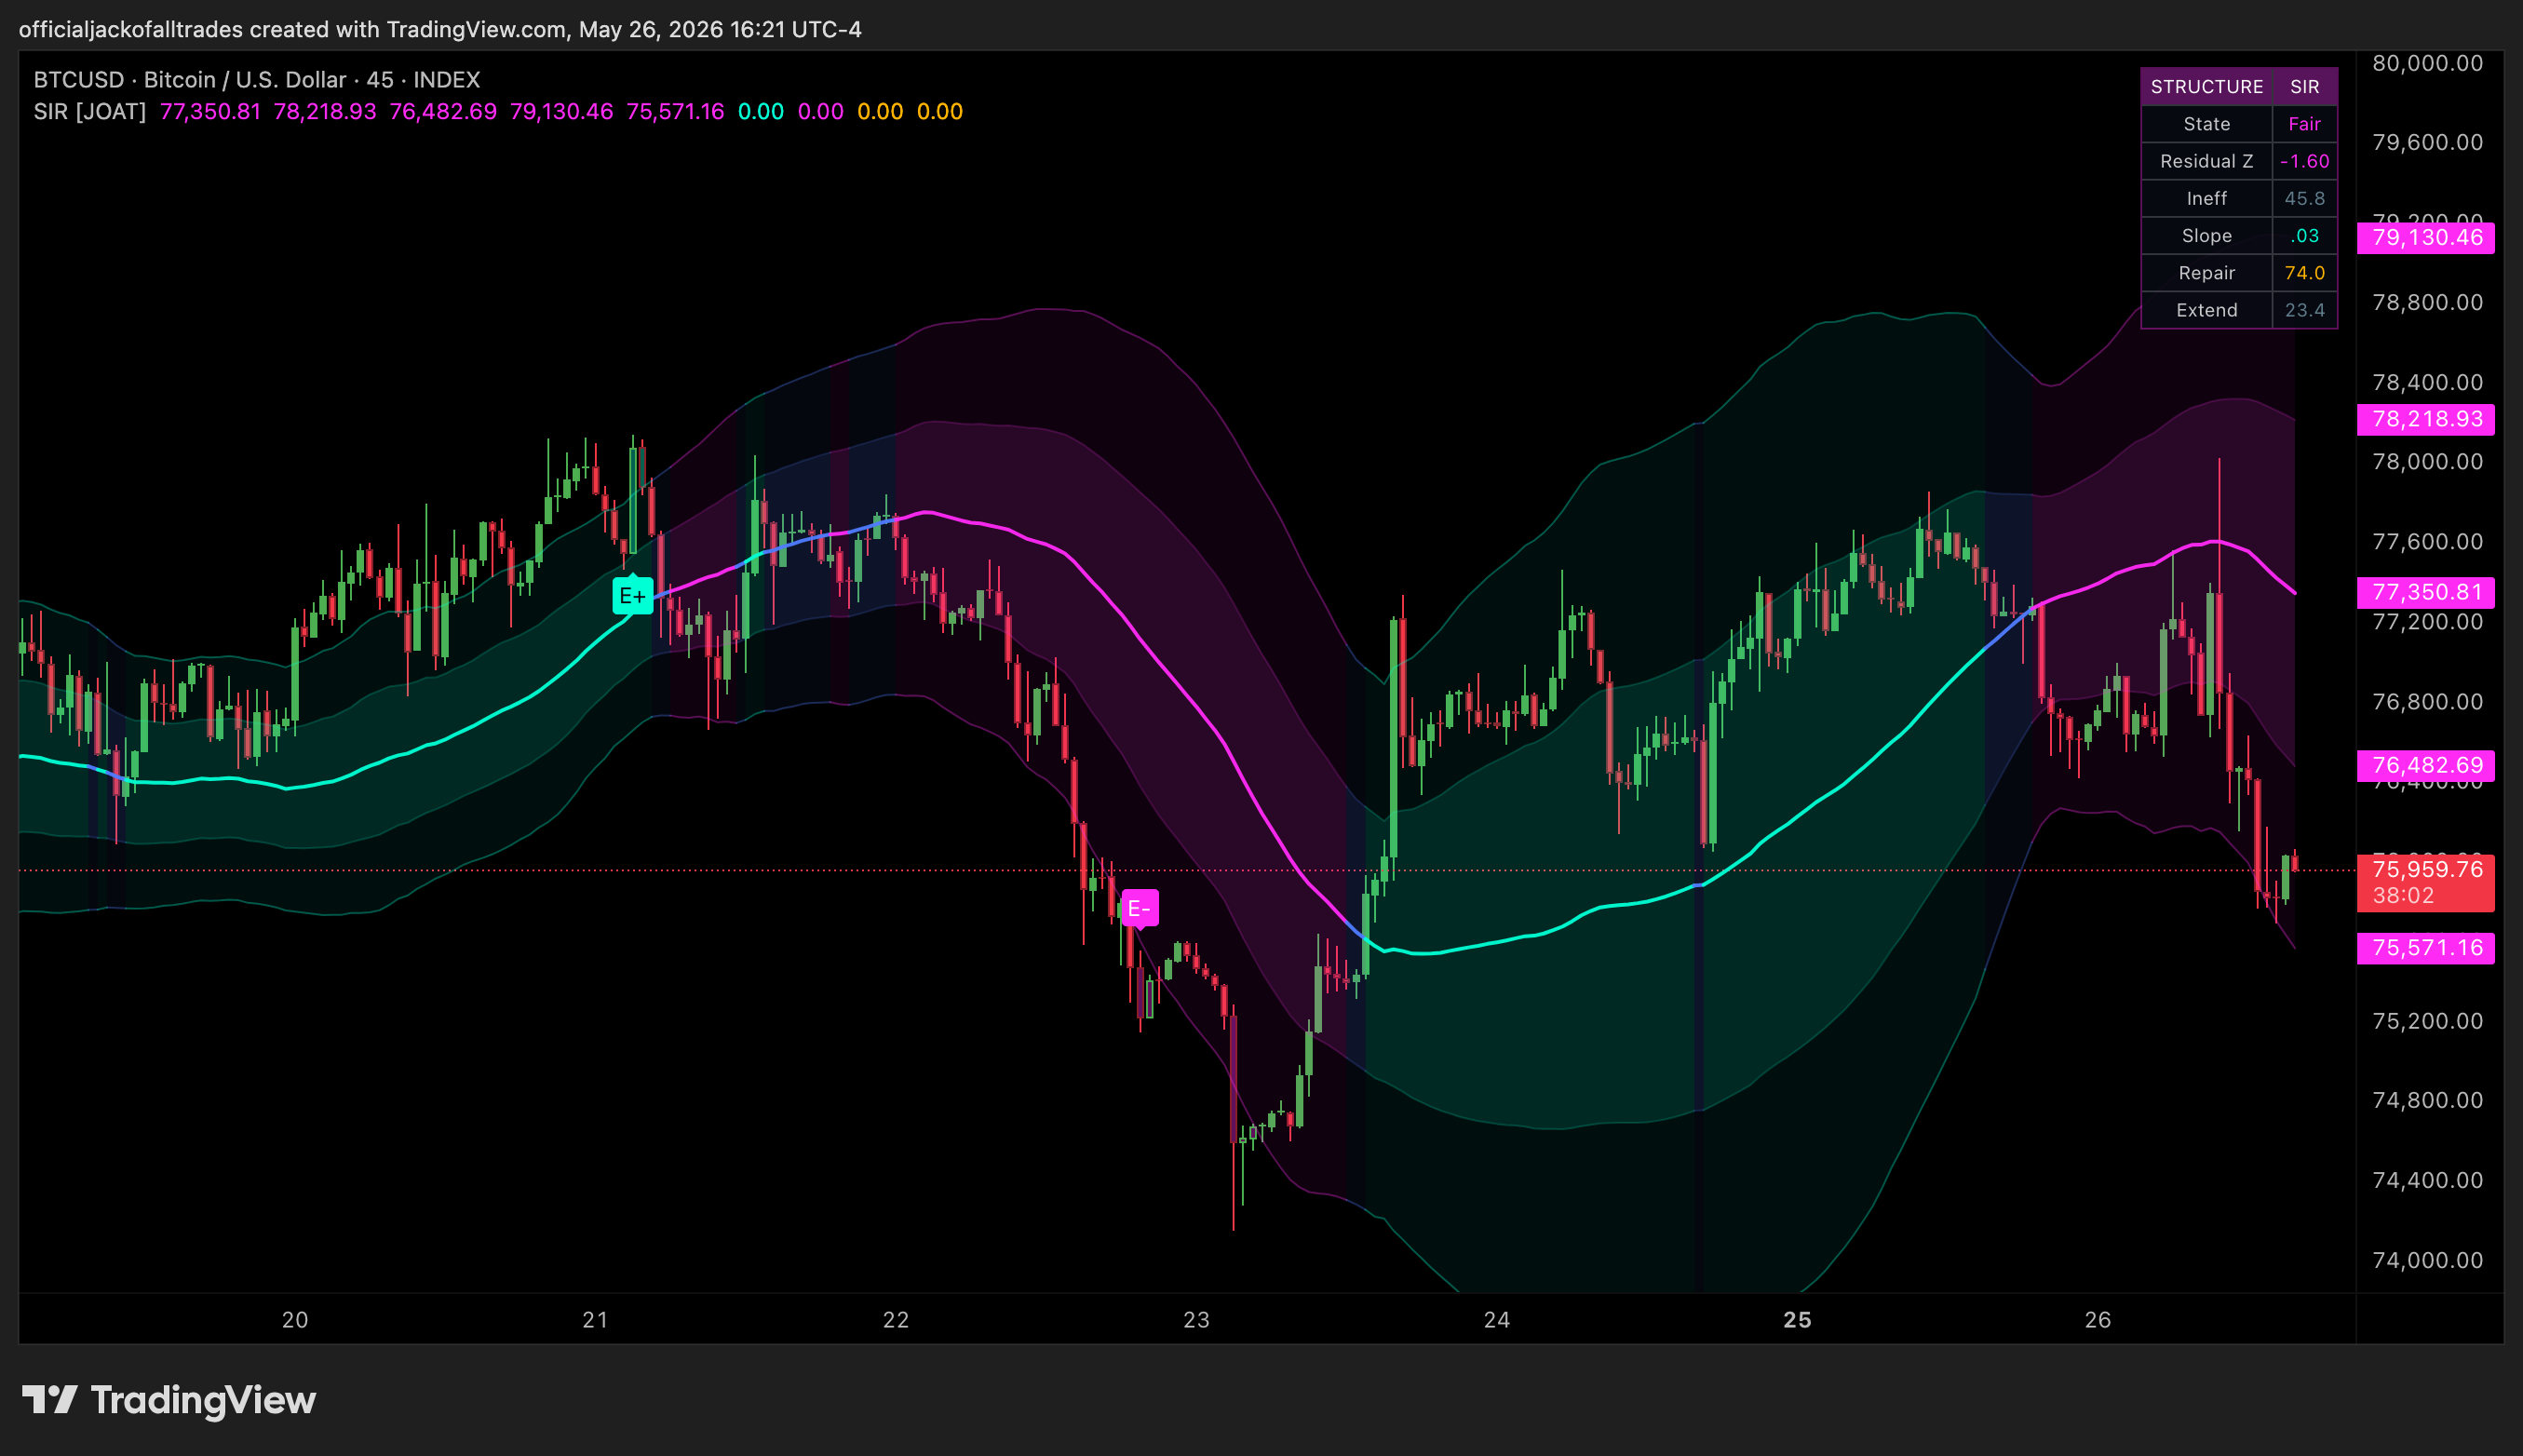Click the 78,400.00 price axis label
This screenshot has height=1456, width=2523.
(x=2427, y=382)
